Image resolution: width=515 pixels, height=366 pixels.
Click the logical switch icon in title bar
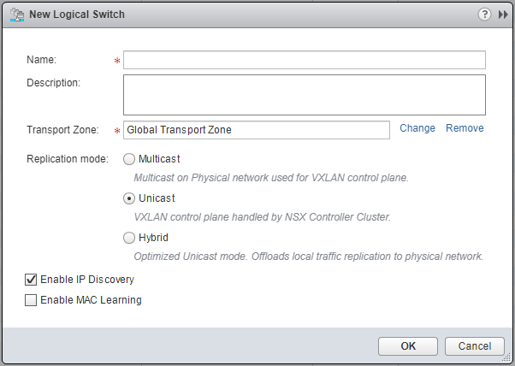coord(15,15)
